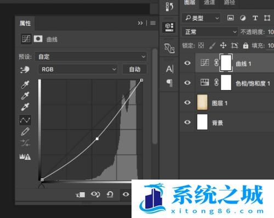Screen dimensions: 274x218
Task: Select the 色相/饱和度 1 layer mask thumbnail
Action: tap(226, 82)
